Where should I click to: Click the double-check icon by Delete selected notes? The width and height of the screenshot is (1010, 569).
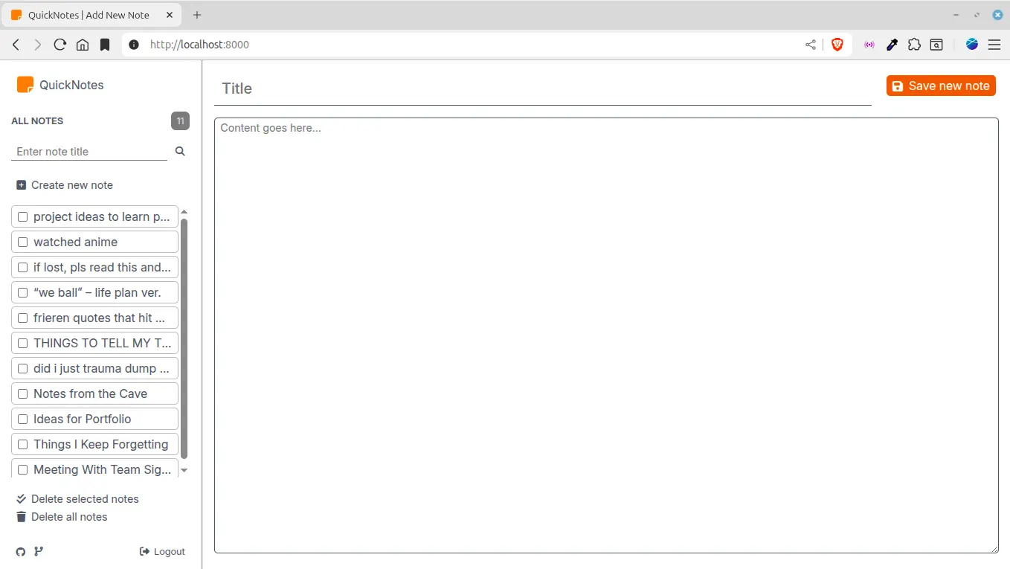click(22, 498)
